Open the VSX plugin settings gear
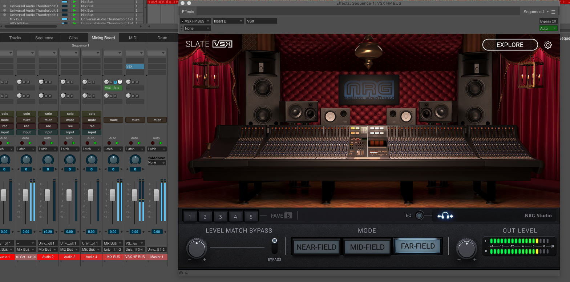Screen dimensions: 570x282 tap(548, 45)
